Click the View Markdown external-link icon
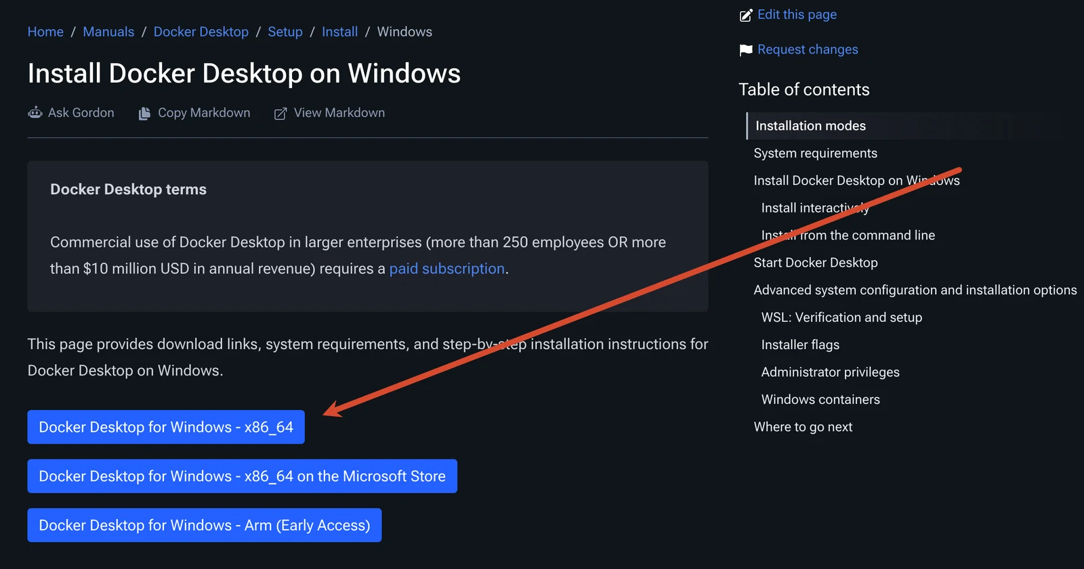Viewport: 1084px width, 569px height. pyautogui.click(x=280, y=114)
